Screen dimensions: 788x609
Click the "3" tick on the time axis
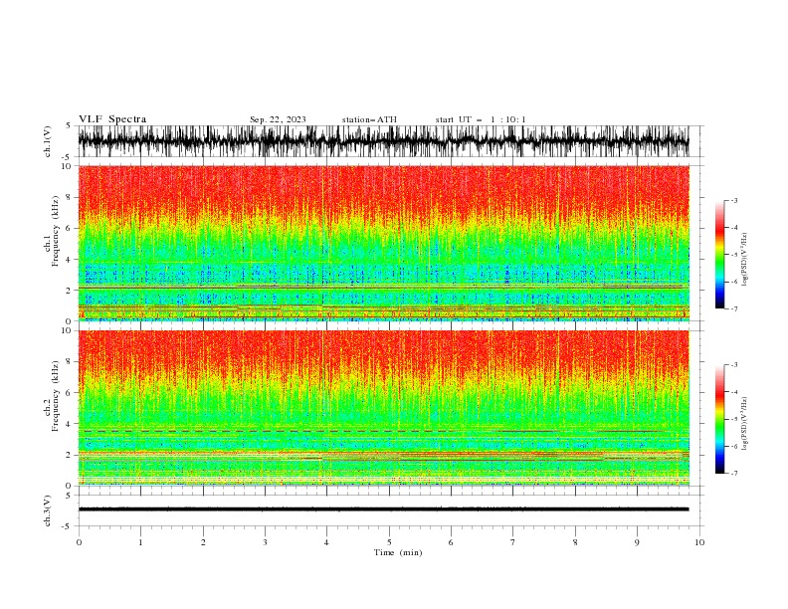265,542
